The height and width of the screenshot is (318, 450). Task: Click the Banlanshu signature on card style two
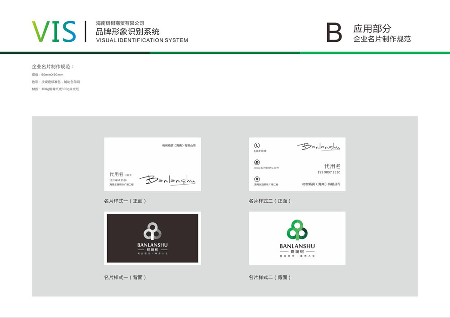coord(319,146)
